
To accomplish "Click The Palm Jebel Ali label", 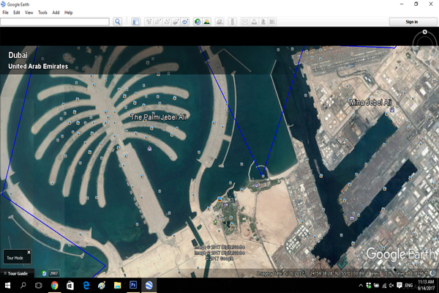I will tap(159, 117).
